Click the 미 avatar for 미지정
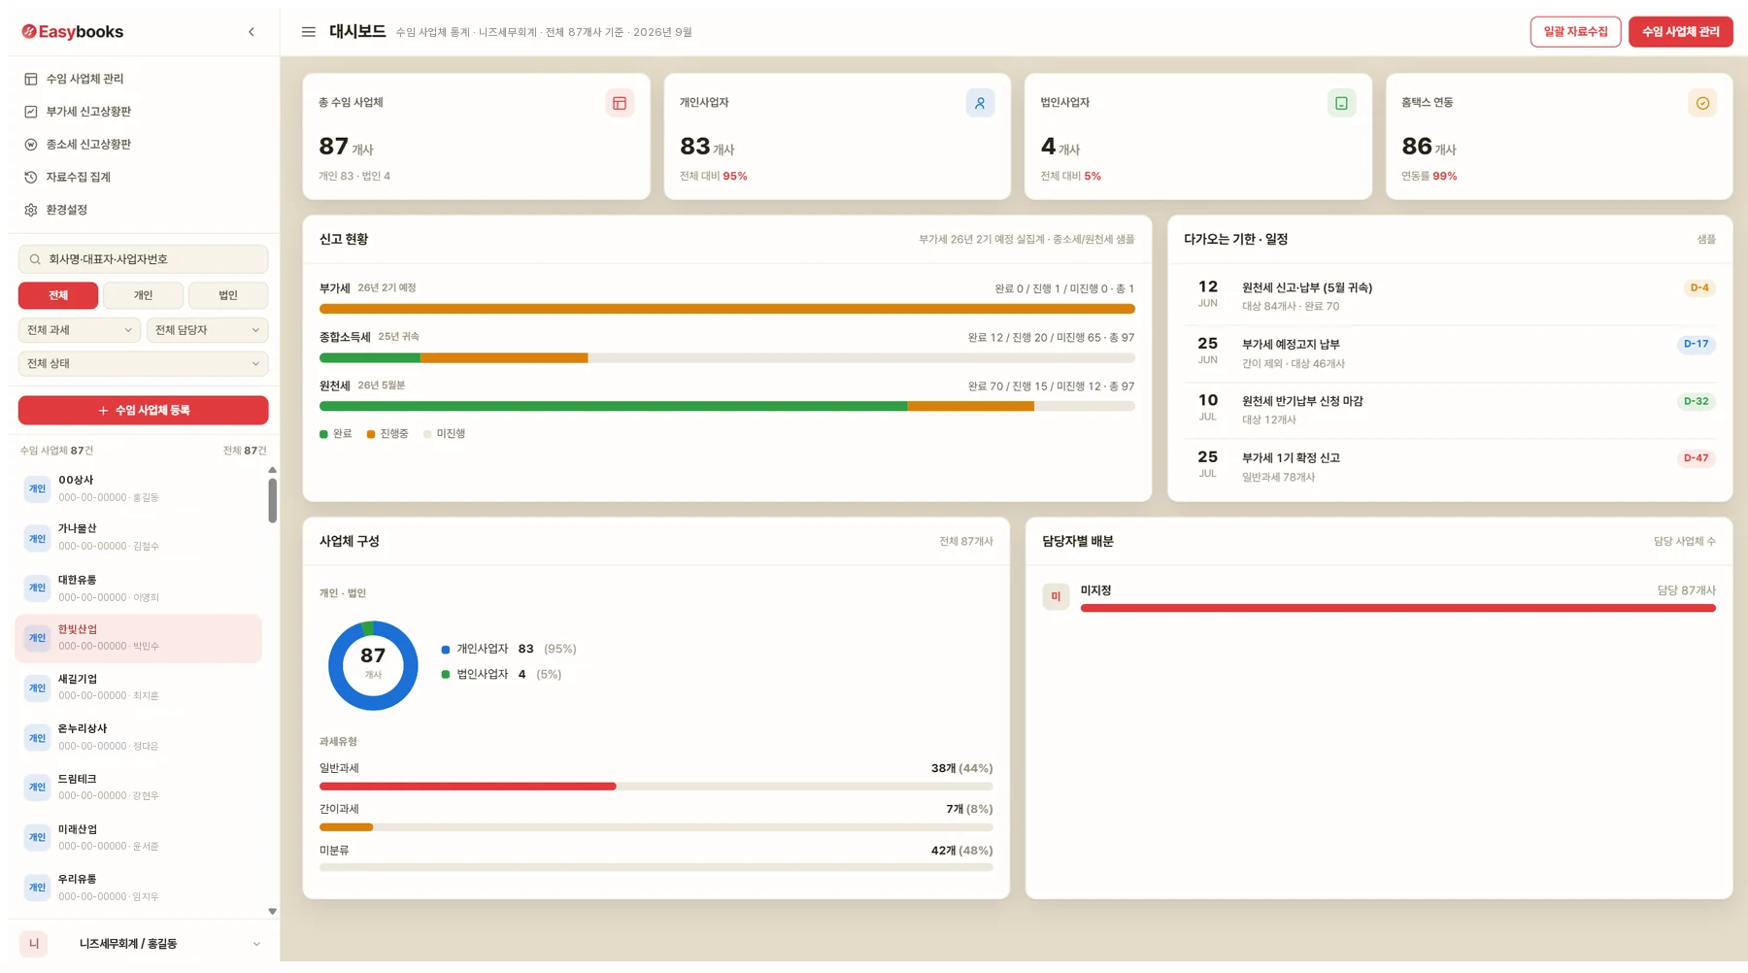The width and height of the screenshot is (1748, 973). [1056, 596]
